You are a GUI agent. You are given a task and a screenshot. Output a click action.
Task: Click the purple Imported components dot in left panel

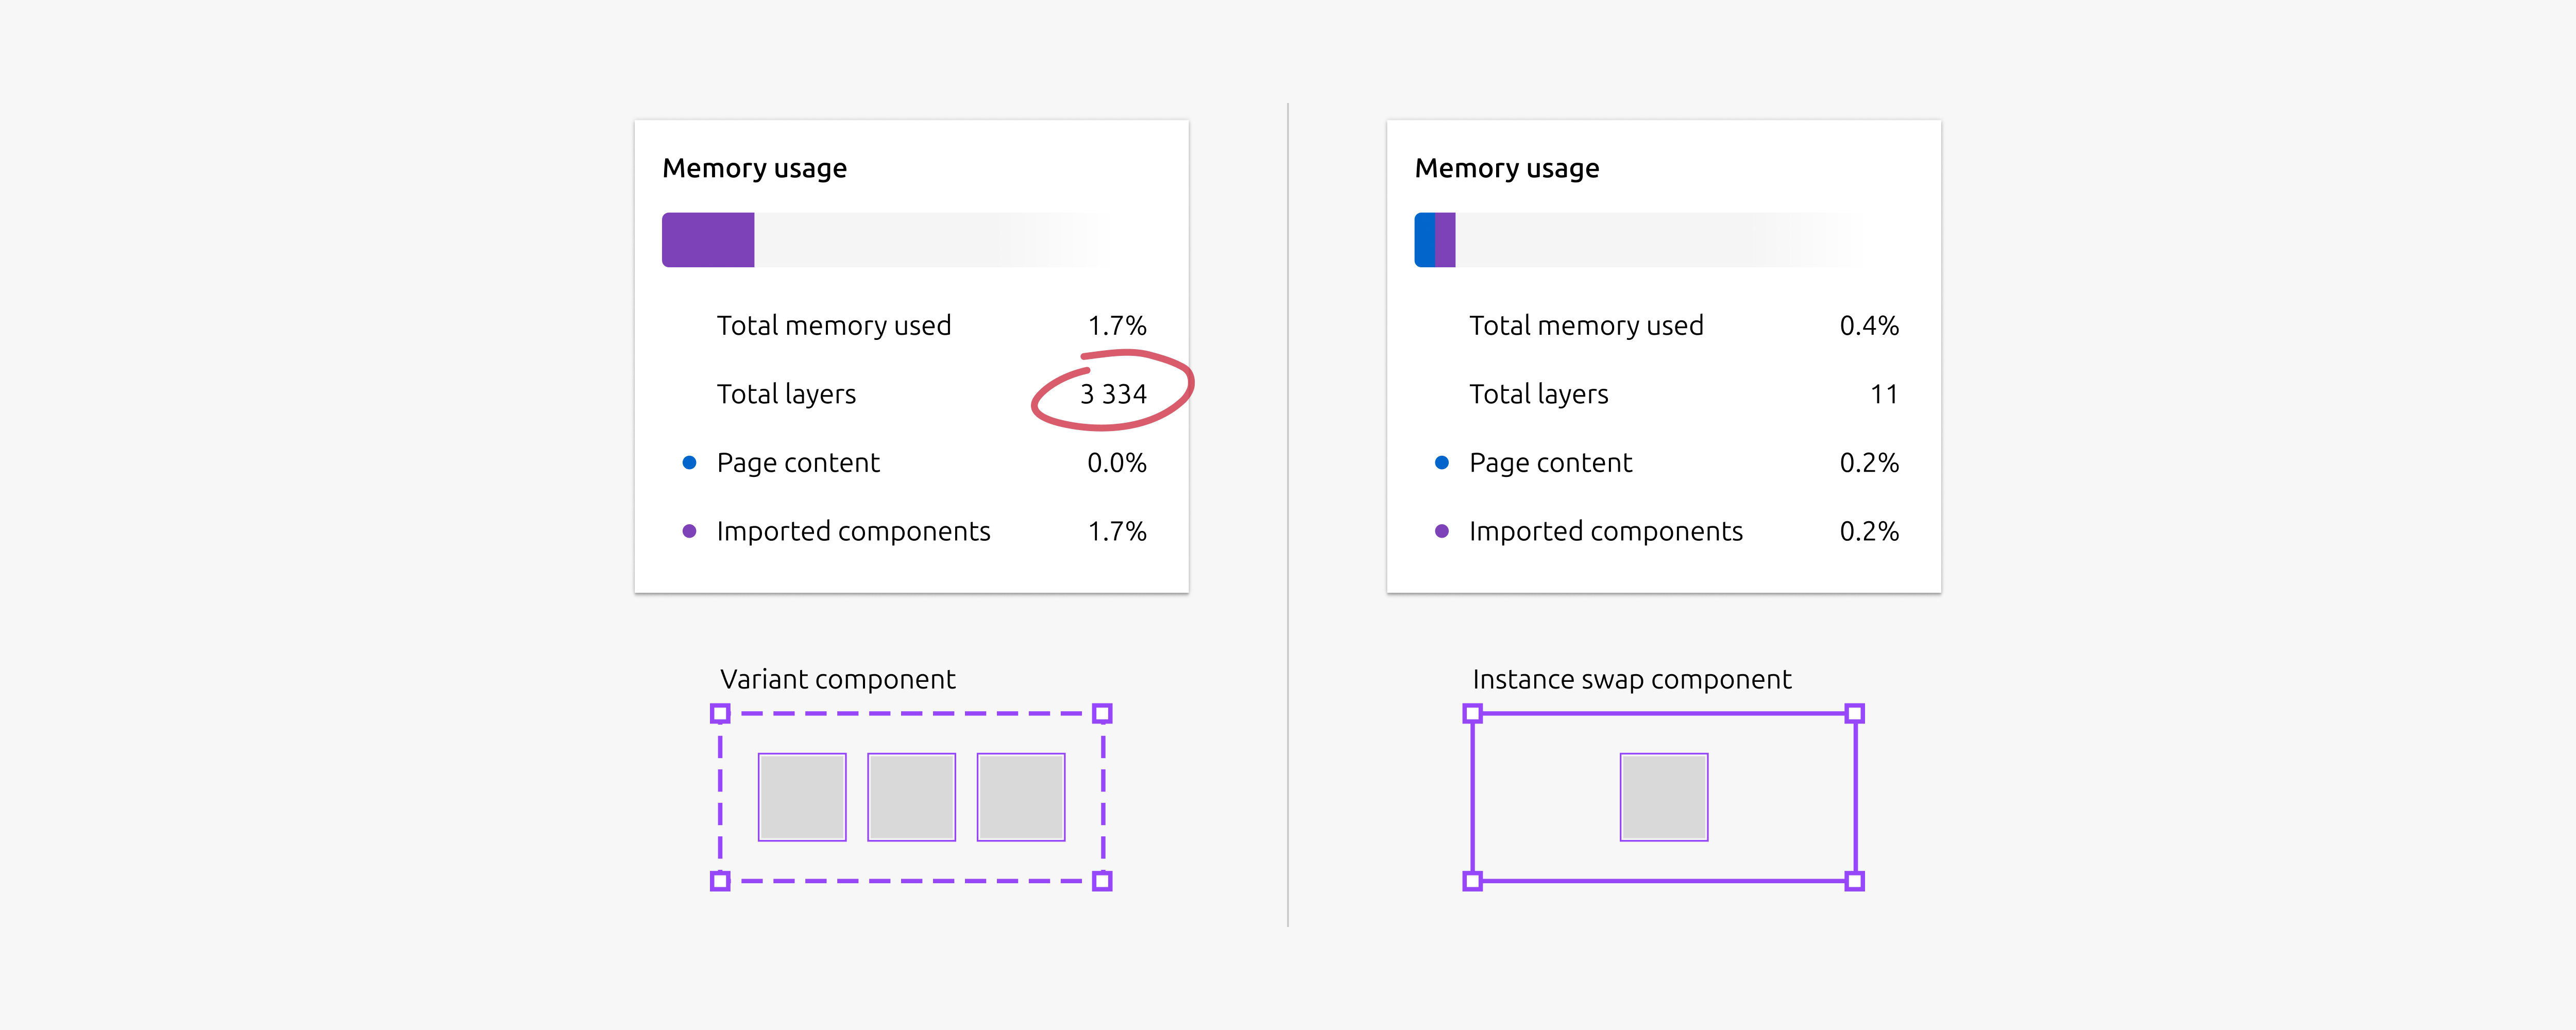click(x=689, y=531)
